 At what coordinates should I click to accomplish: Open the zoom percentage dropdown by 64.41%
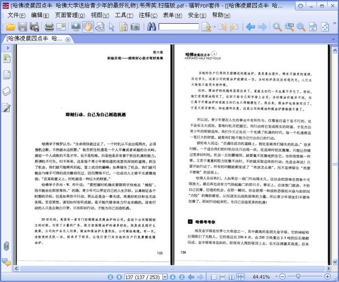click(x=276, y=276)
